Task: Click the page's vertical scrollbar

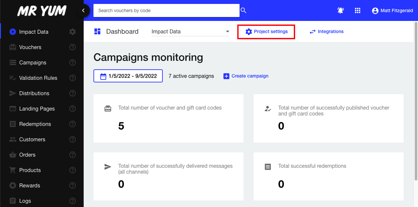Action: point(416,98)
